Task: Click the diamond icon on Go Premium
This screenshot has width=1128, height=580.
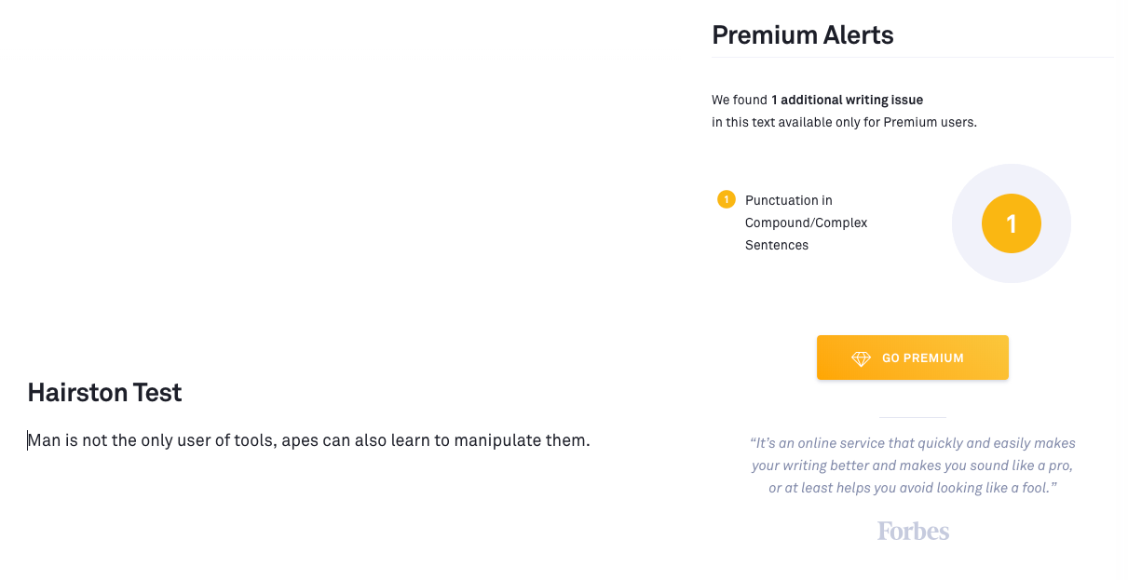Action: tap(861, 358)
